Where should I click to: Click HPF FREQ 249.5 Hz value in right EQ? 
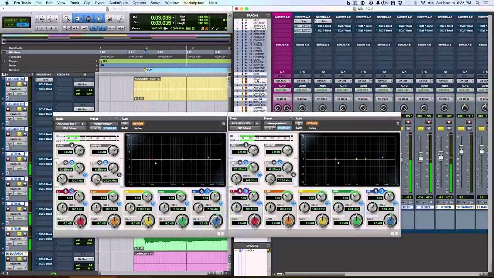point(251,180)
